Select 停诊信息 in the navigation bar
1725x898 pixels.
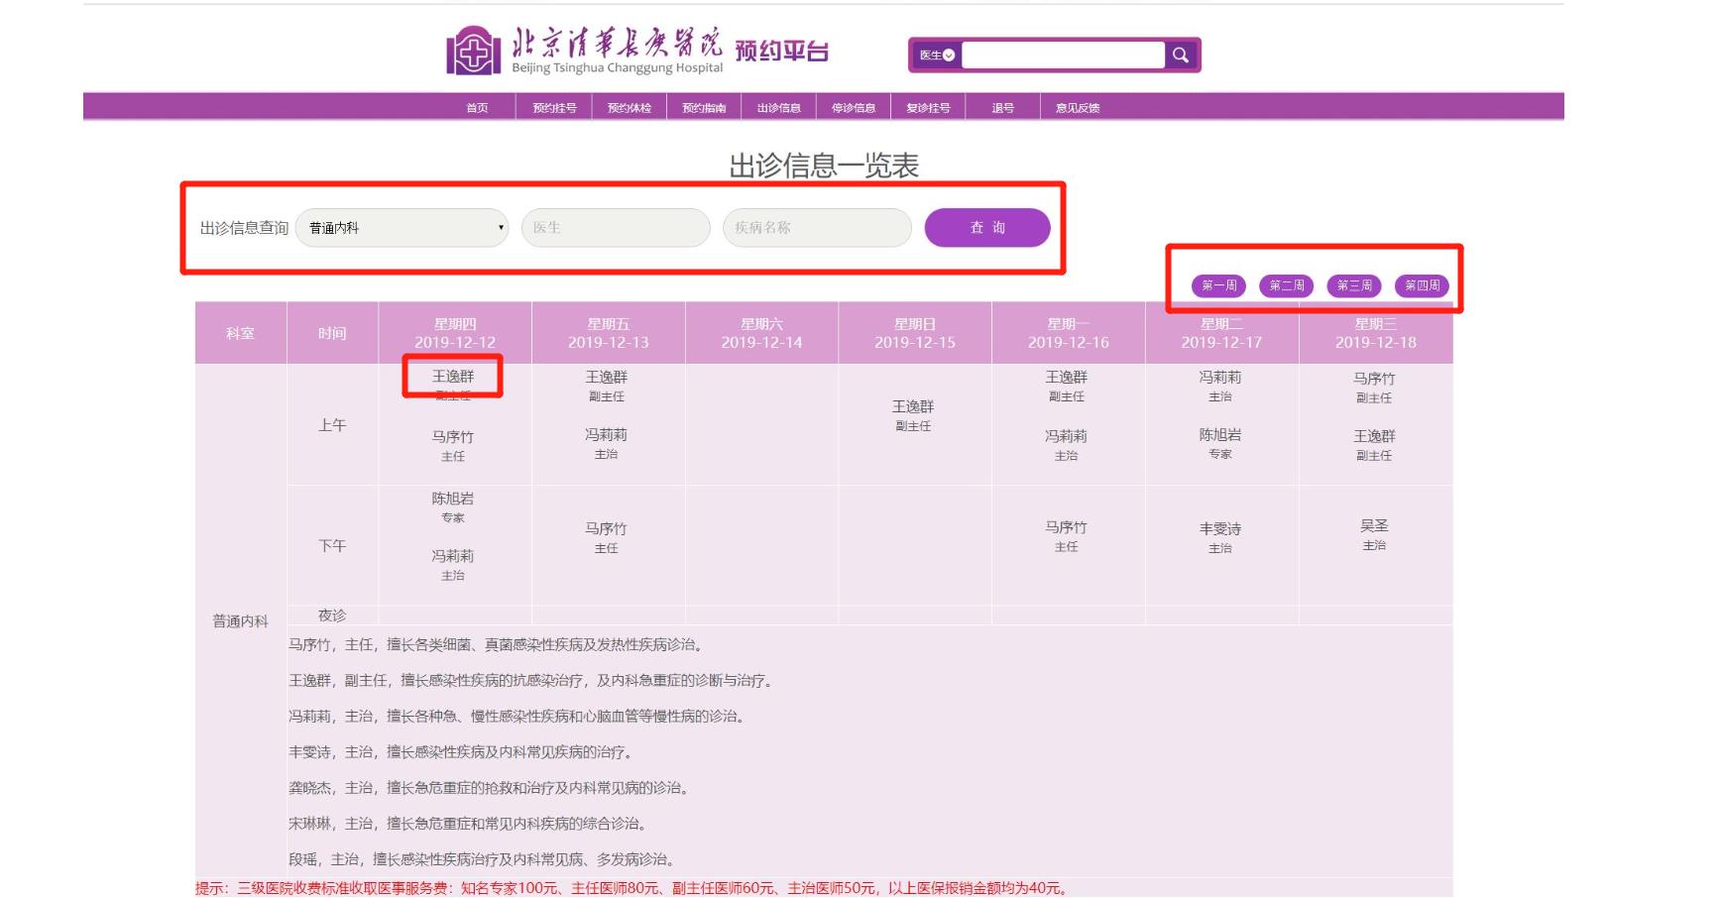coord(854,108)
